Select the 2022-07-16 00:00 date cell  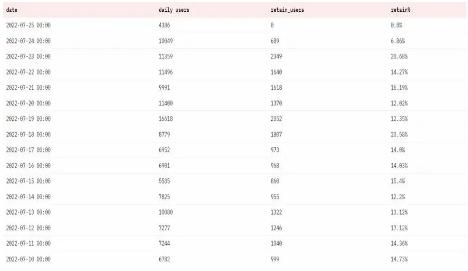pos(29,165)
